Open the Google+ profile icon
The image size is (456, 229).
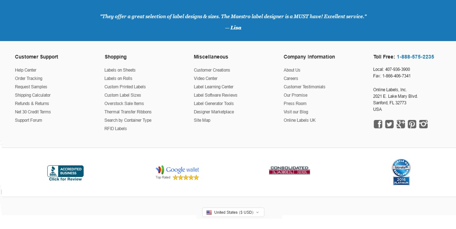click(x=400, y=124)
